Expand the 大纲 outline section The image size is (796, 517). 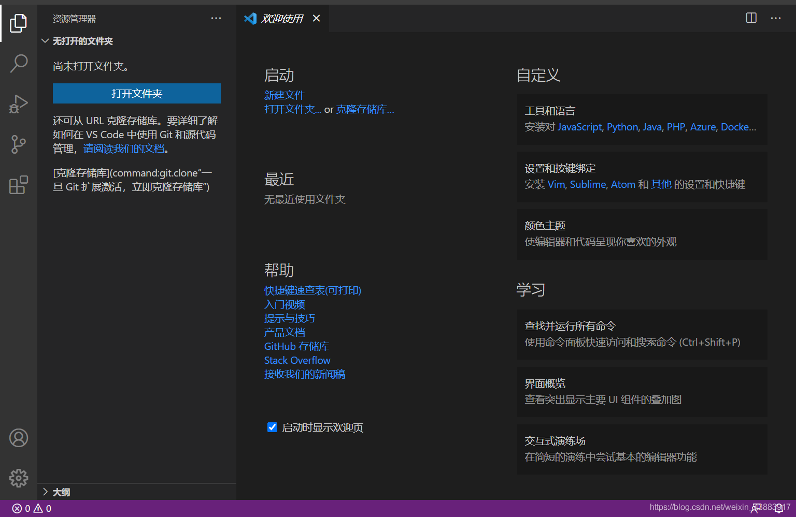(x=46, y=492)
